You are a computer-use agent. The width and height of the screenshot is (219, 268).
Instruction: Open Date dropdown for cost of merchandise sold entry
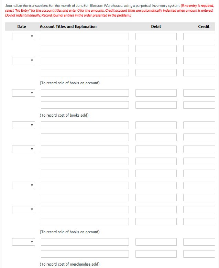tap(23, 242)
